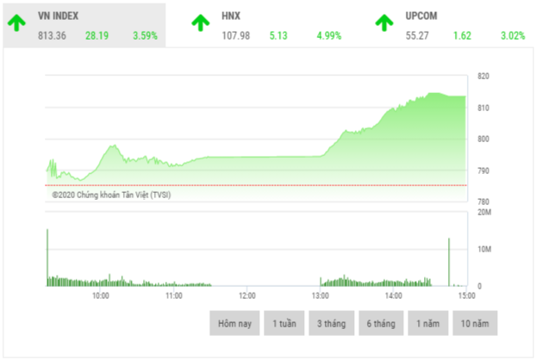Click the red dashed reference line

point(259,185)
